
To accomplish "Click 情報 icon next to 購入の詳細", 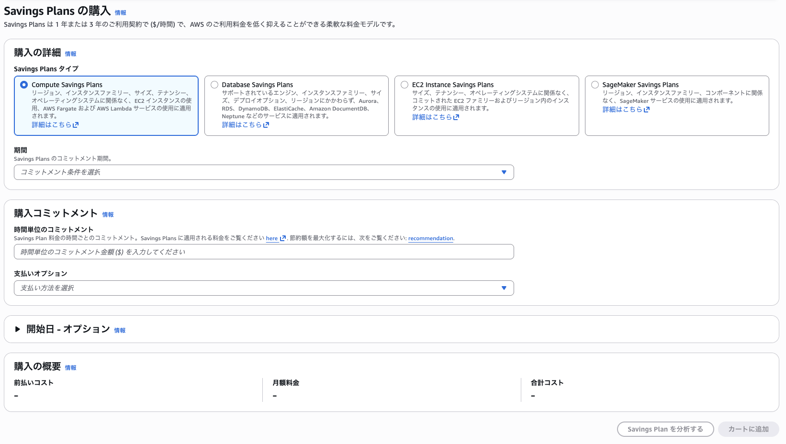I will pyautogui.click(x=70, y=54).
